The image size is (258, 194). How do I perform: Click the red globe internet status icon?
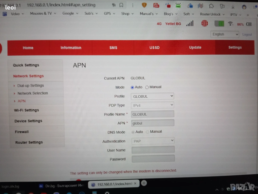[x=205, y=23]
